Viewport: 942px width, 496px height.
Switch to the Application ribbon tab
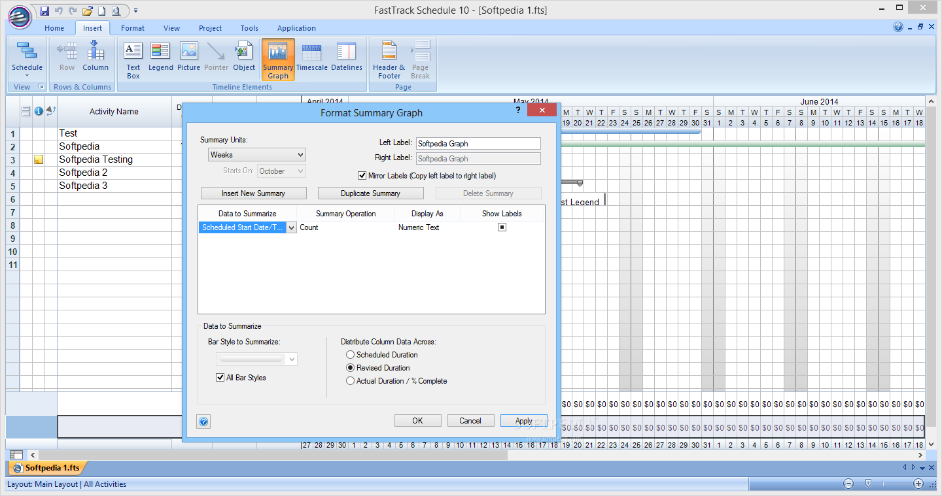tap(296, 28)
